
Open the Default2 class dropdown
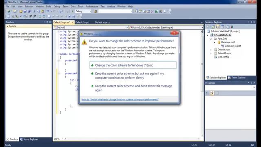(127, 27)
